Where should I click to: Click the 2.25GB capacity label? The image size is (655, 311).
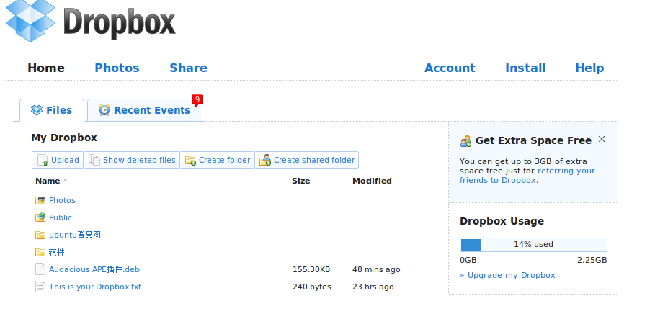592,260
